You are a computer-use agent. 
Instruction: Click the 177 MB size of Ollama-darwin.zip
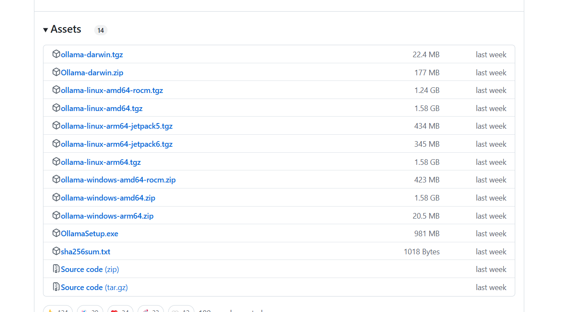point(427,73)
